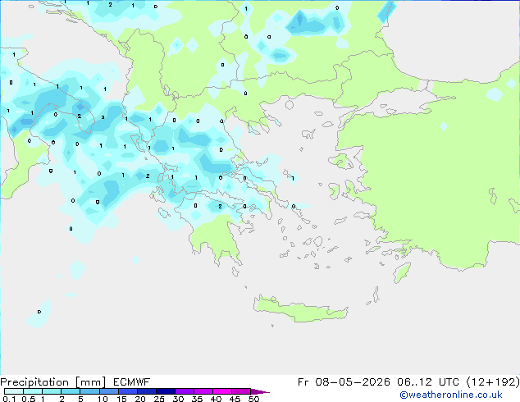
Task: Select the legend swatch between 0.1 and 0.5
Action: tap(14, 391)
